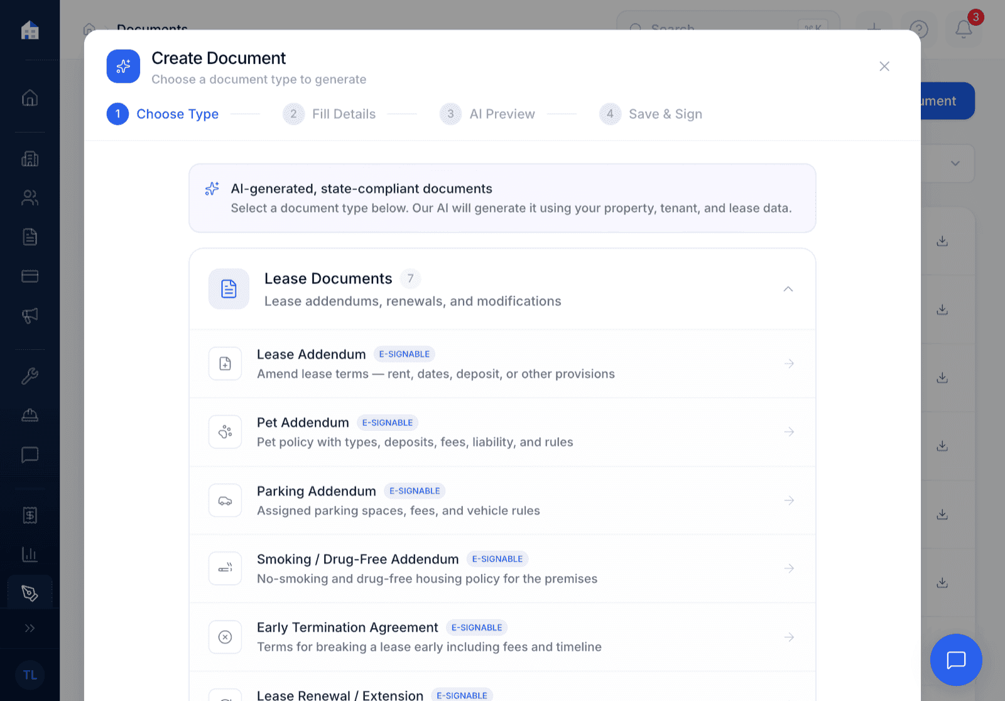Viewport: 1005px width, 701px height.
Task: Open the filter dropdown behind the modal
Action: (x=955, y=163)
